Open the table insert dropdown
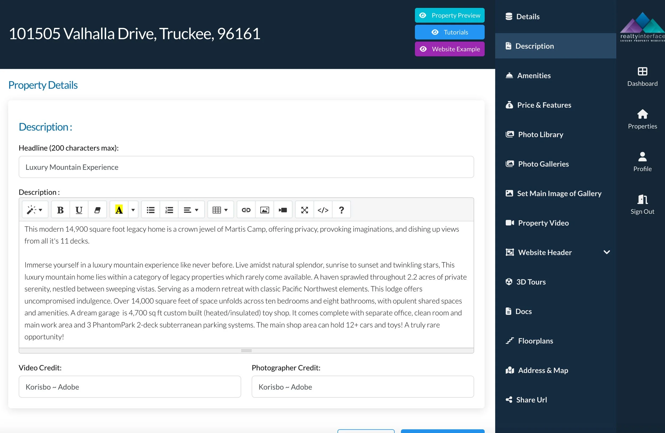 tap(220, 210)
